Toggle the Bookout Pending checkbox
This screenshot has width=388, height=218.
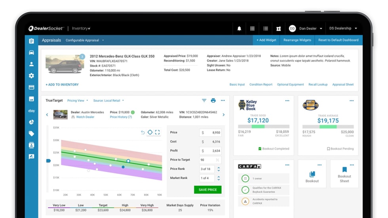[x=328, y=149]
